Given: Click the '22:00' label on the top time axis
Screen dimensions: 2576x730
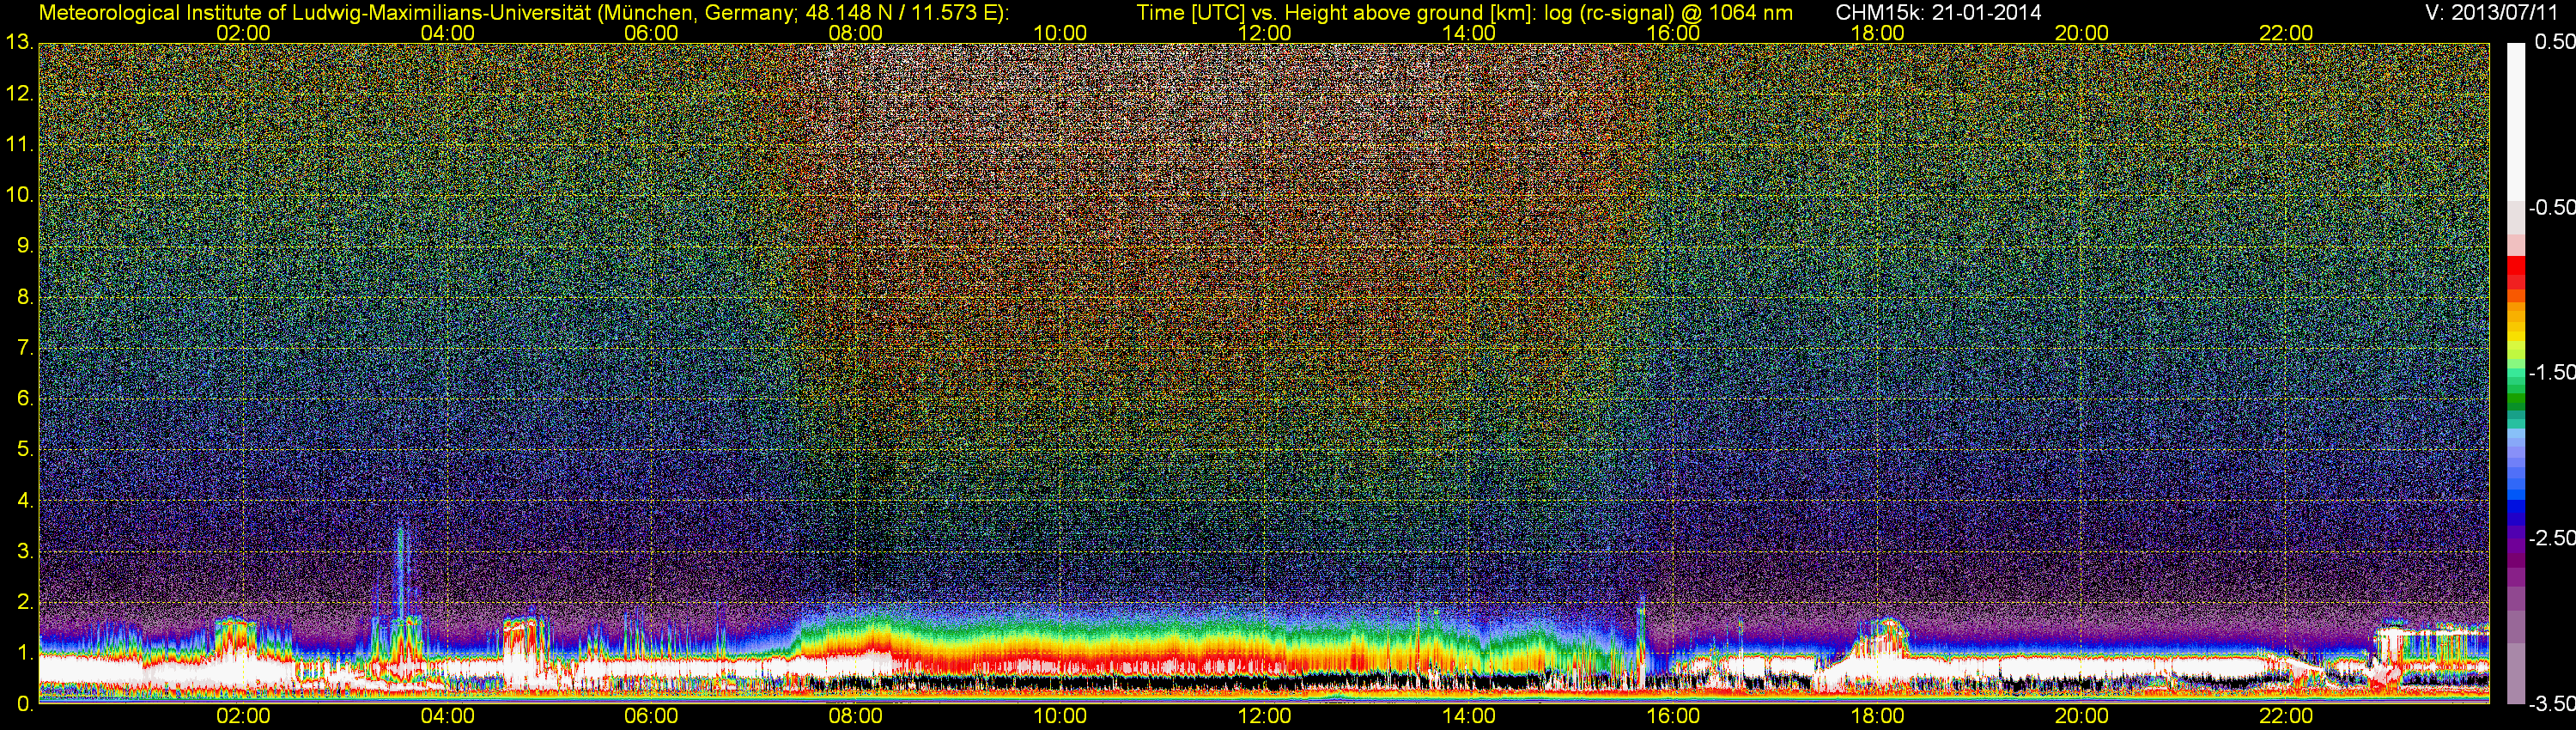Looking at the screenshot, I should click(2286, 33).
